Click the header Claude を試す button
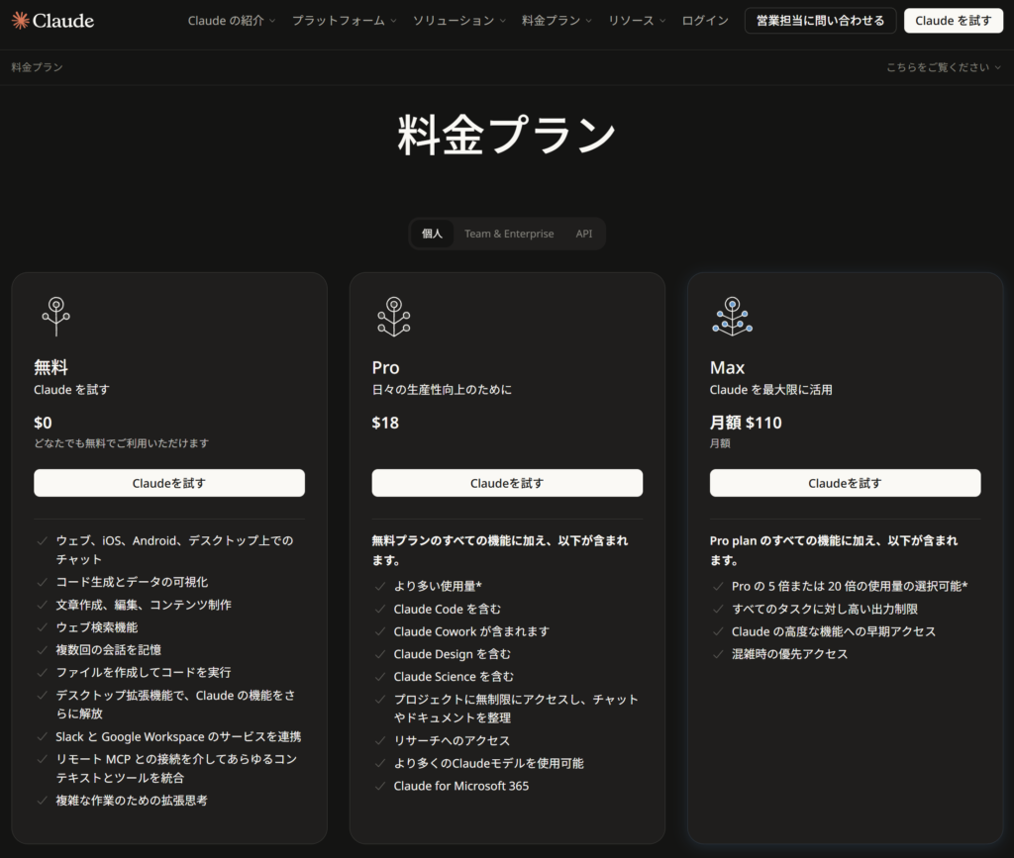 coord(954,21)
